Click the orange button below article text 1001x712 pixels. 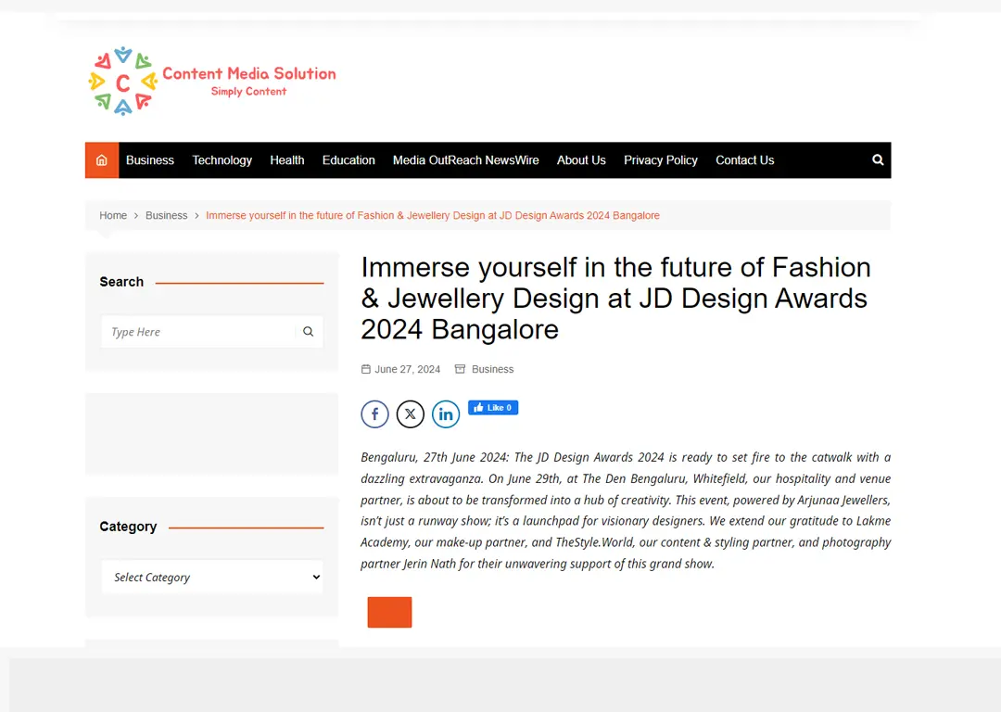pos(389,612)
